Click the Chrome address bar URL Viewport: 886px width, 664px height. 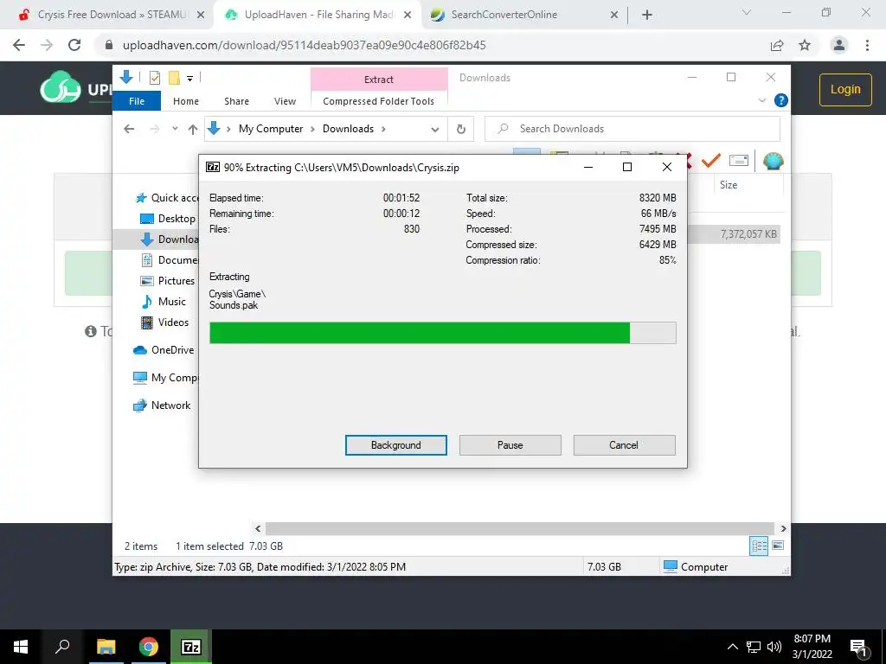point(304,45)
